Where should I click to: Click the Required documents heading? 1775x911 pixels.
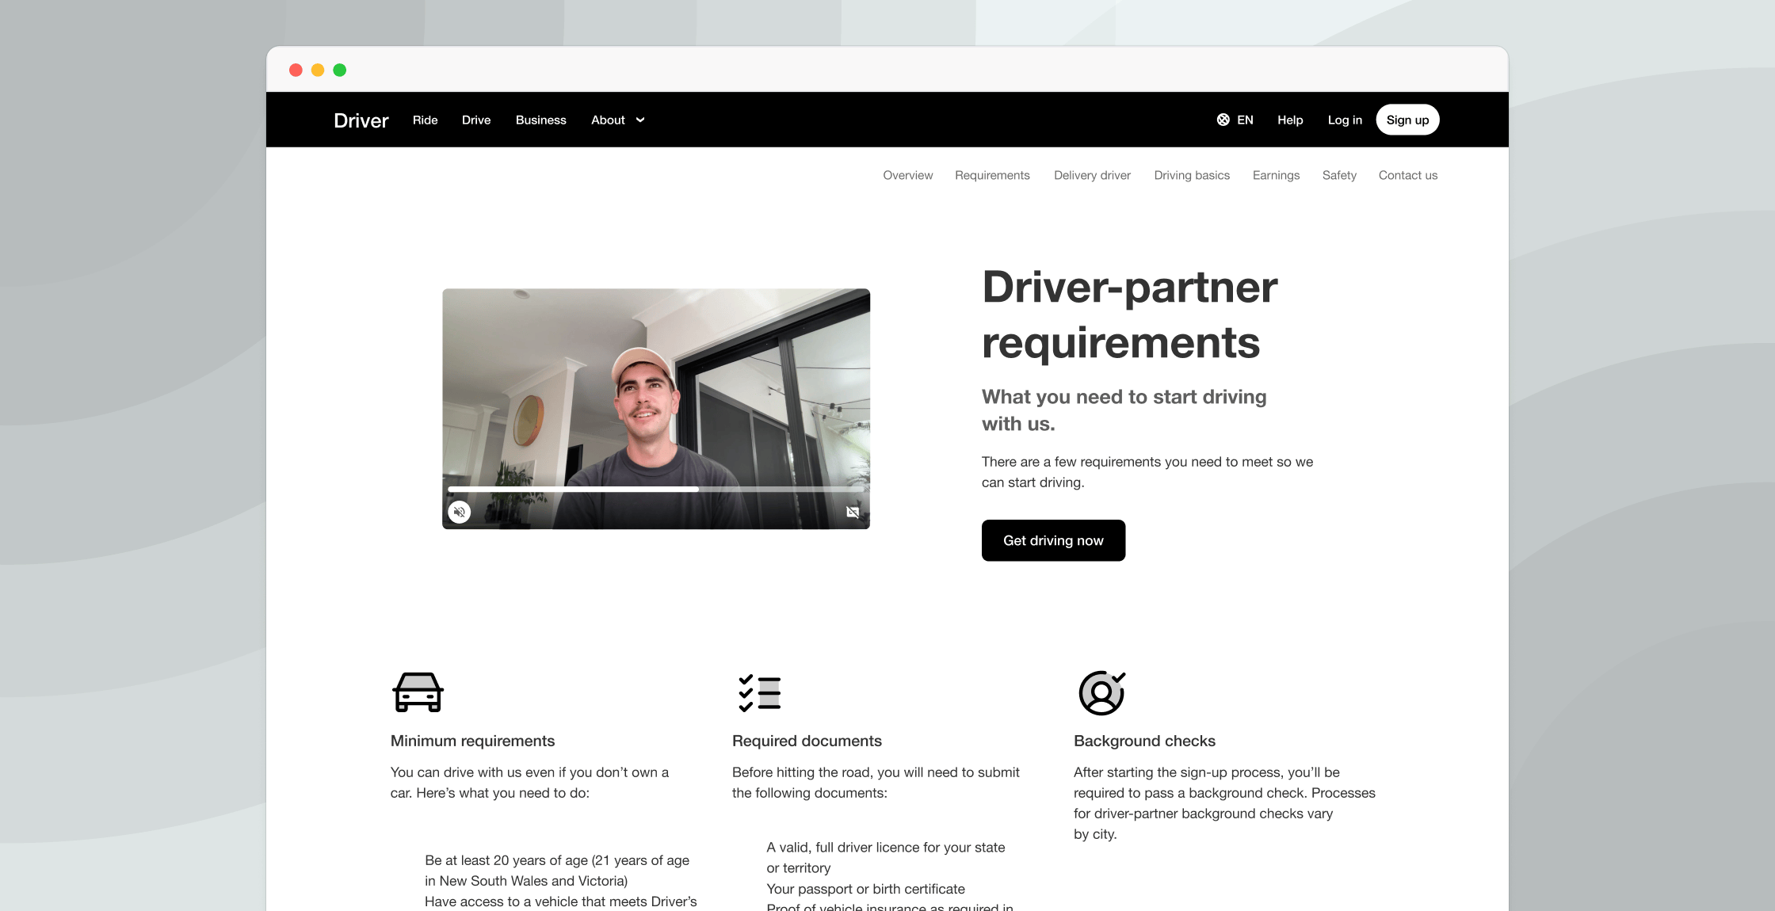coord(807,741)
